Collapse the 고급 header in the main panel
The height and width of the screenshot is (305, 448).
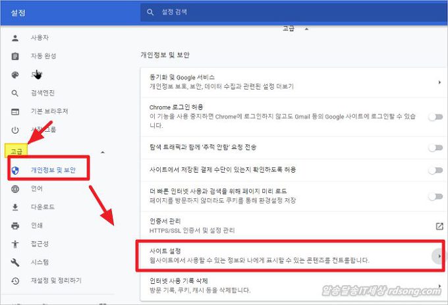coord(306,29)
